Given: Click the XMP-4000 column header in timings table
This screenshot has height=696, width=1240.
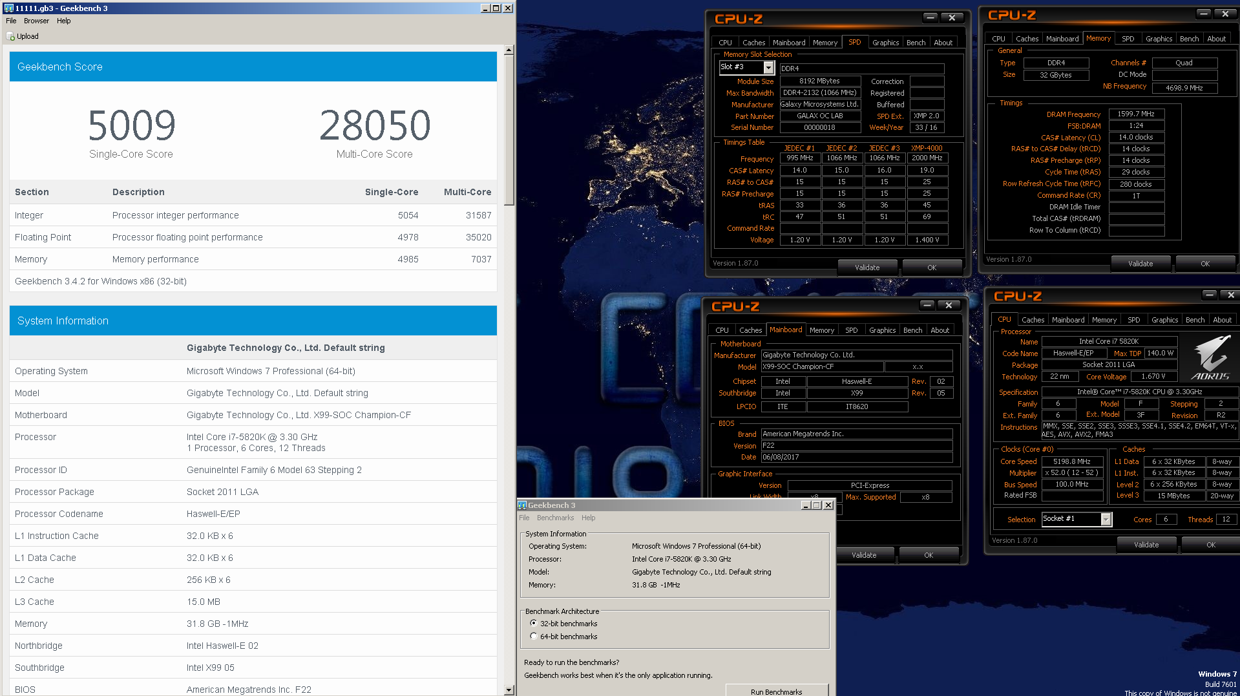Looking at the screenshot, I should tap(927, 148).
